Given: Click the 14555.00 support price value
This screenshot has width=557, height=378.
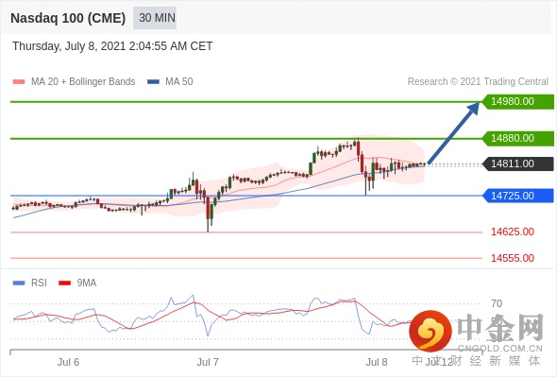Looking at the screenshot, I should [513, 258].
